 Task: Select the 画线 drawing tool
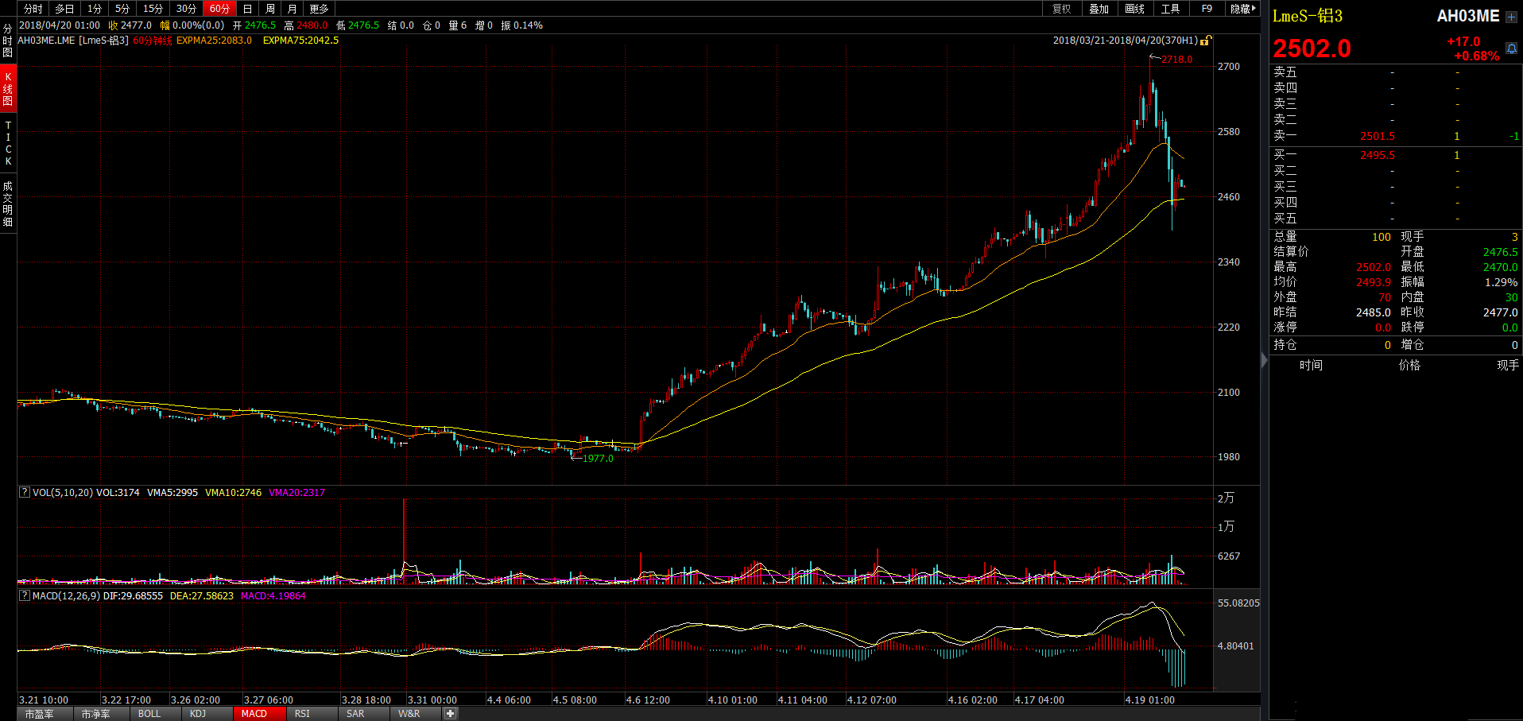tap(1134, 9)
